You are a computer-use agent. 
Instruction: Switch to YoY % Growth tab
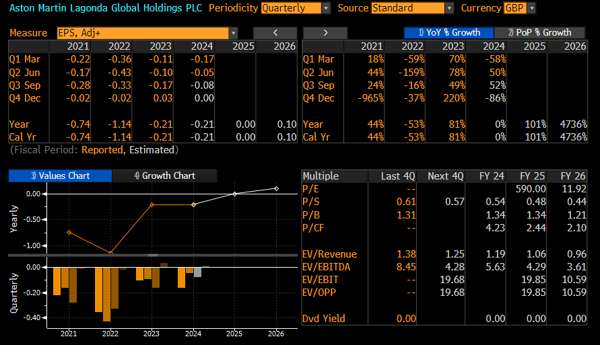[449, 33]
